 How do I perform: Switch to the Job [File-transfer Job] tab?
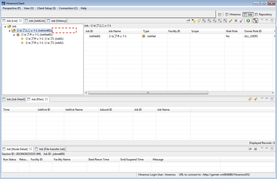(50, 149)
